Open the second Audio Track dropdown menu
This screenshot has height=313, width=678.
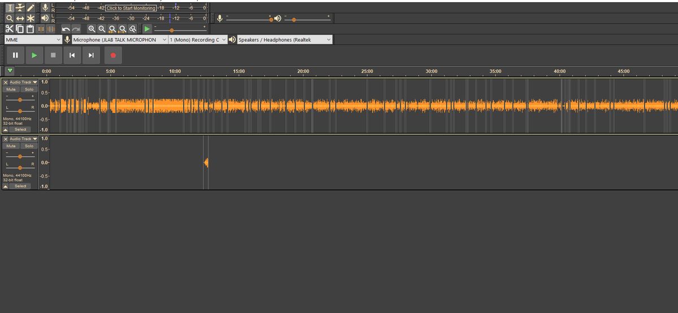click(x=23, y=139)
